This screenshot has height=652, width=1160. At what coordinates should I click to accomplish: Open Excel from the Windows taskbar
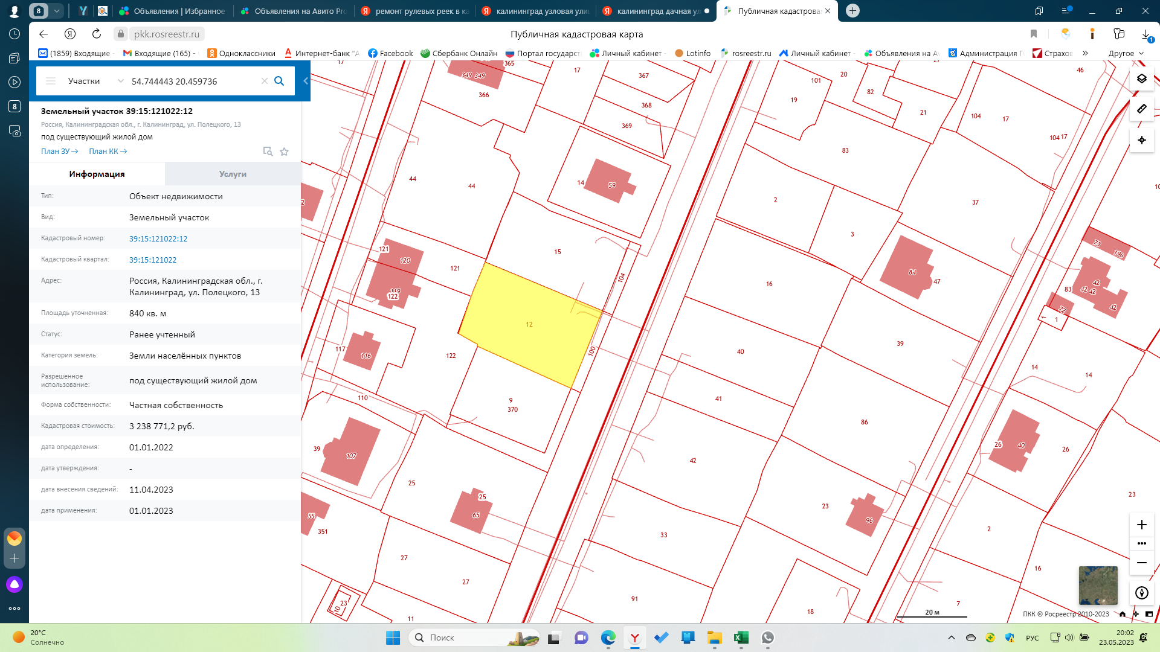pyautogui.click(x=741, y=638)
